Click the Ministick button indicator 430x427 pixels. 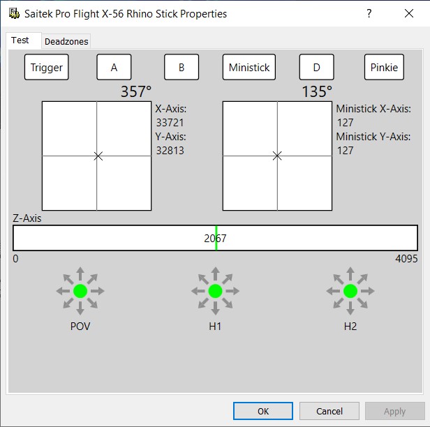click(249, 67)
